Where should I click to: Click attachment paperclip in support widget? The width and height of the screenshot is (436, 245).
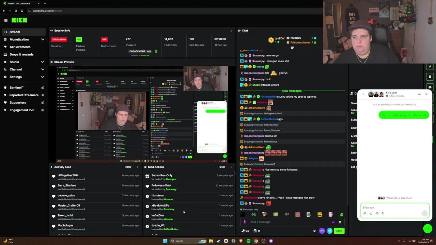(365, 213)
